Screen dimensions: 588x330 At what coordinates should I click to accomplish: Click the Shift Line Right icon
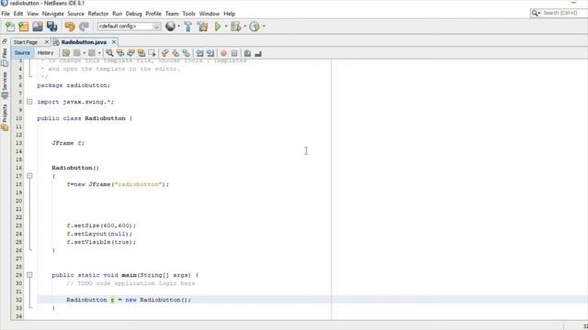[x=210, y=53]
